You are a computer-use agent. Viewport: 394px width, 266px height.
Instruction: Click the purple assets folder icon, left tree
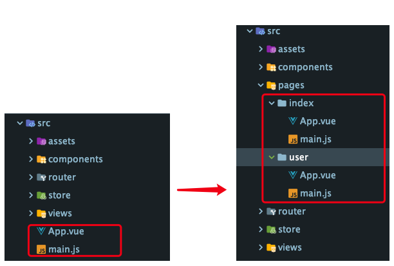[41, 141]
